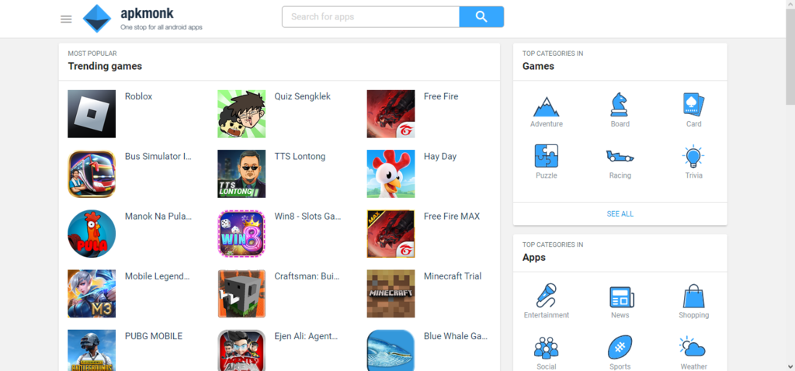Select the Social people category icon
795x371 pixels.
546,347
